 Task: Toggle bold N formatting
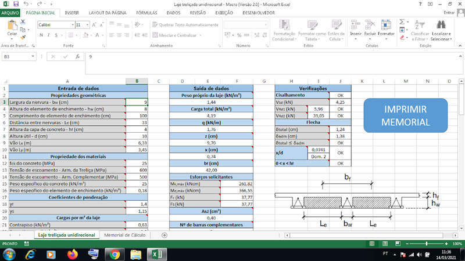click(41, 35)
